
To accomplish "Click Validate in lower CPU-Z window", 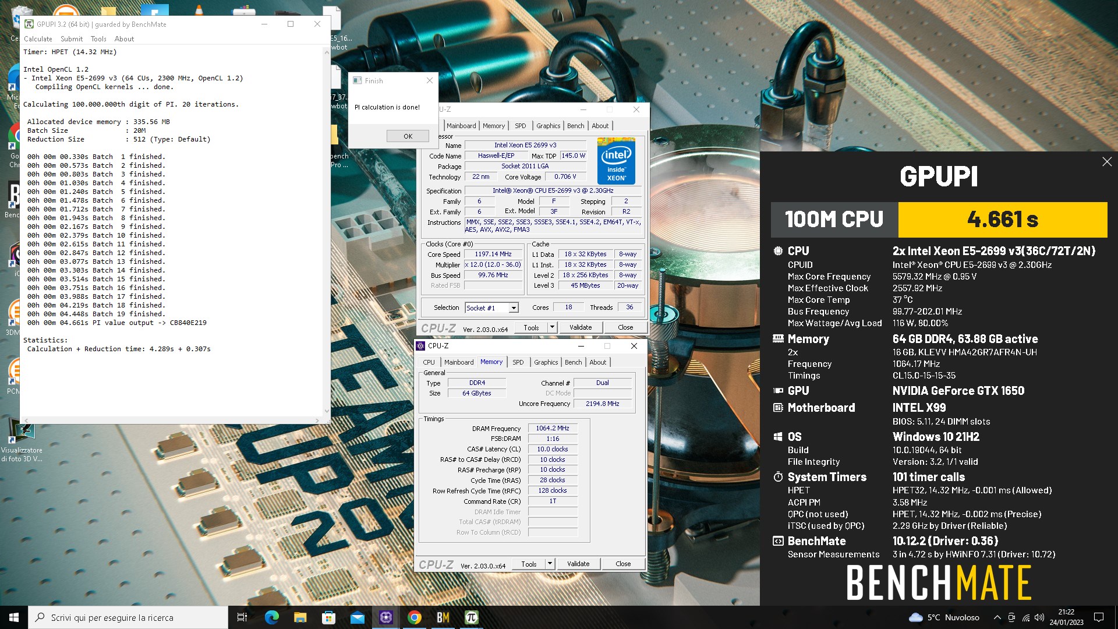I will [578, 564].
